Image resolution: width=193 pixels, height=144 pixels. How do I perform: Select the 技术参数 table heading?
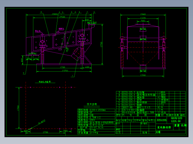[x=92, y=104]
